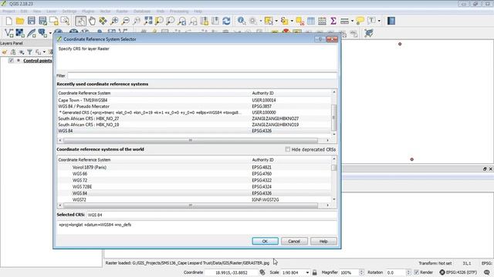Select Pan Map to Selection tool
494x277 pixels.
click(x=103, y=21)
